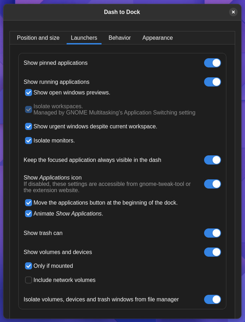The width and height of the screenshot is (245, 322).
Task: Toggle Isolate volumes, devices and trash windows
Action: (x=212, y=299)
